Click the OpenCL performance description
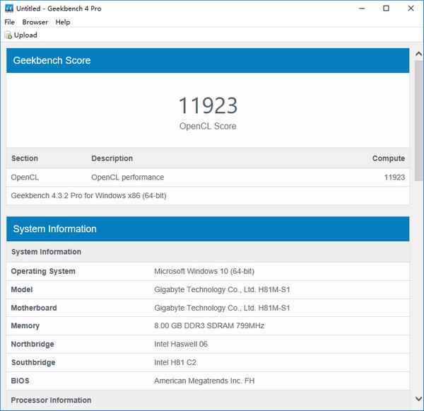The image size is (424, 411). 128,178
